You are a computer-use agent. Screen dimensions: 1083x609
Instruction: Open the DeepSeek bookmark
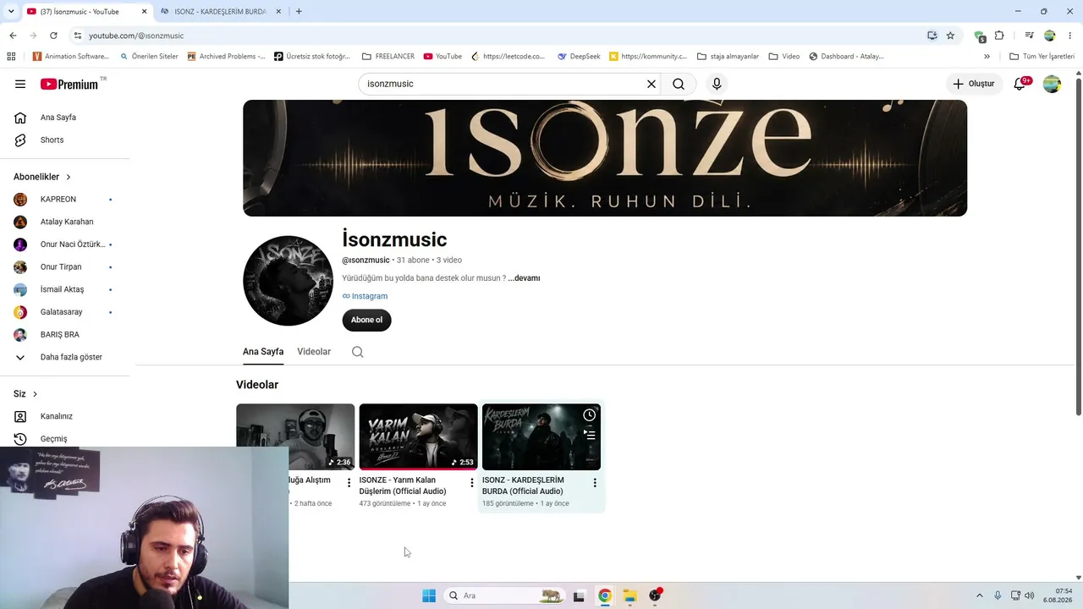pos(579,57)
